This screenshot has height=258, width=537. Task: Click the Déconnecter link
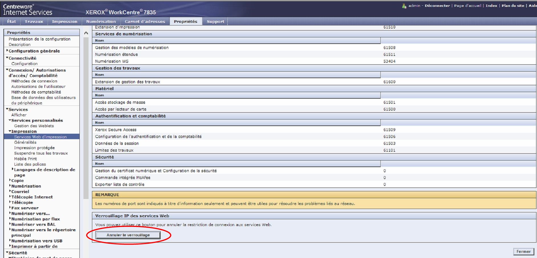437,6
